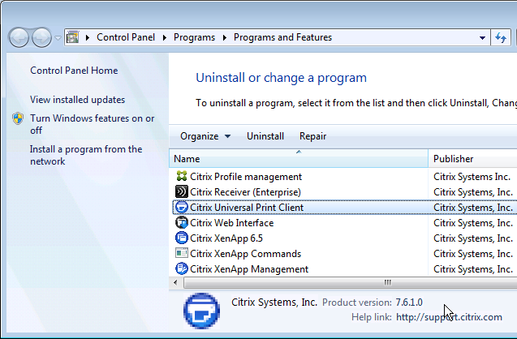Click Citrix Universal Print Client row icon
517x339 pixels.
(x=181, y=208)
